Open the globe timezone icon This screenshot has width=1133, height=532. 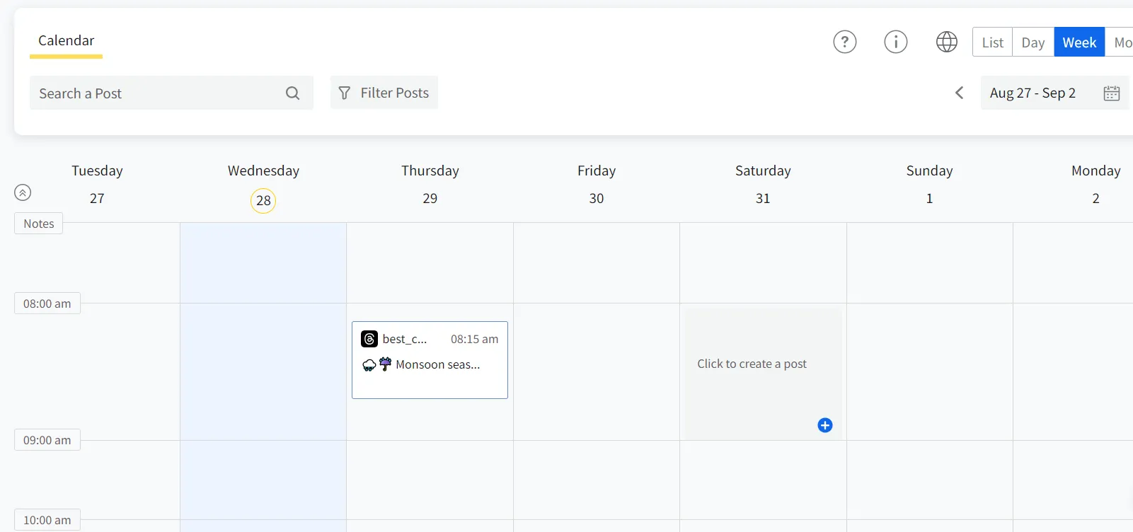tap(946, 42)
